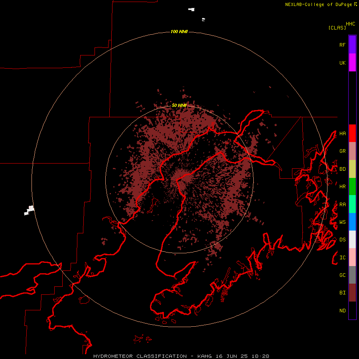Click the UK magenta legend swatch
This screenshot has height=359, width=359.
point(352,63)
